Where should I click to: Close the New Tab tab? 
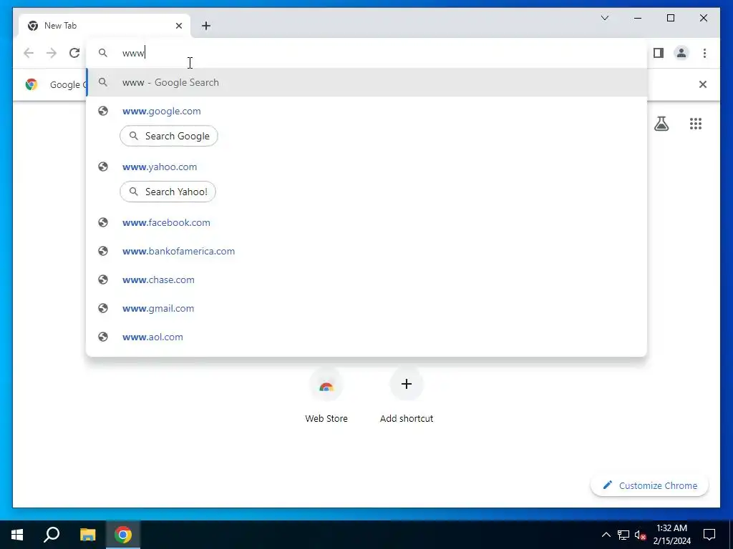tap(178, 26)
